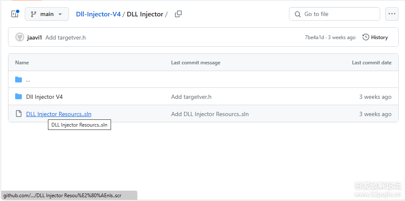Image resolution: width=405 pixels, height=201 pixels.
Task: Open the jaavi1 avatar
Action: coord(20,37)
